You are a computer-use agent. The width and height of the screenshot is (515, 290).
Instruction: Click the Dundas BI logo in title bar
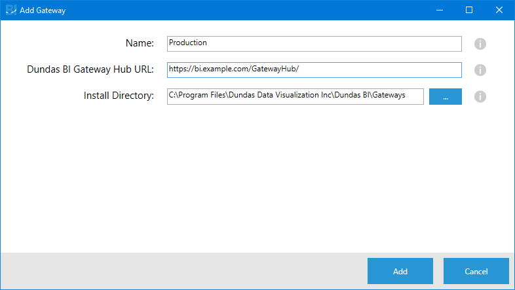[x=10, y=10]
